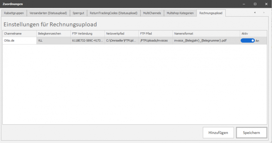Select the Sperrgut tab
Screen dimensions: 272x143
79,13
